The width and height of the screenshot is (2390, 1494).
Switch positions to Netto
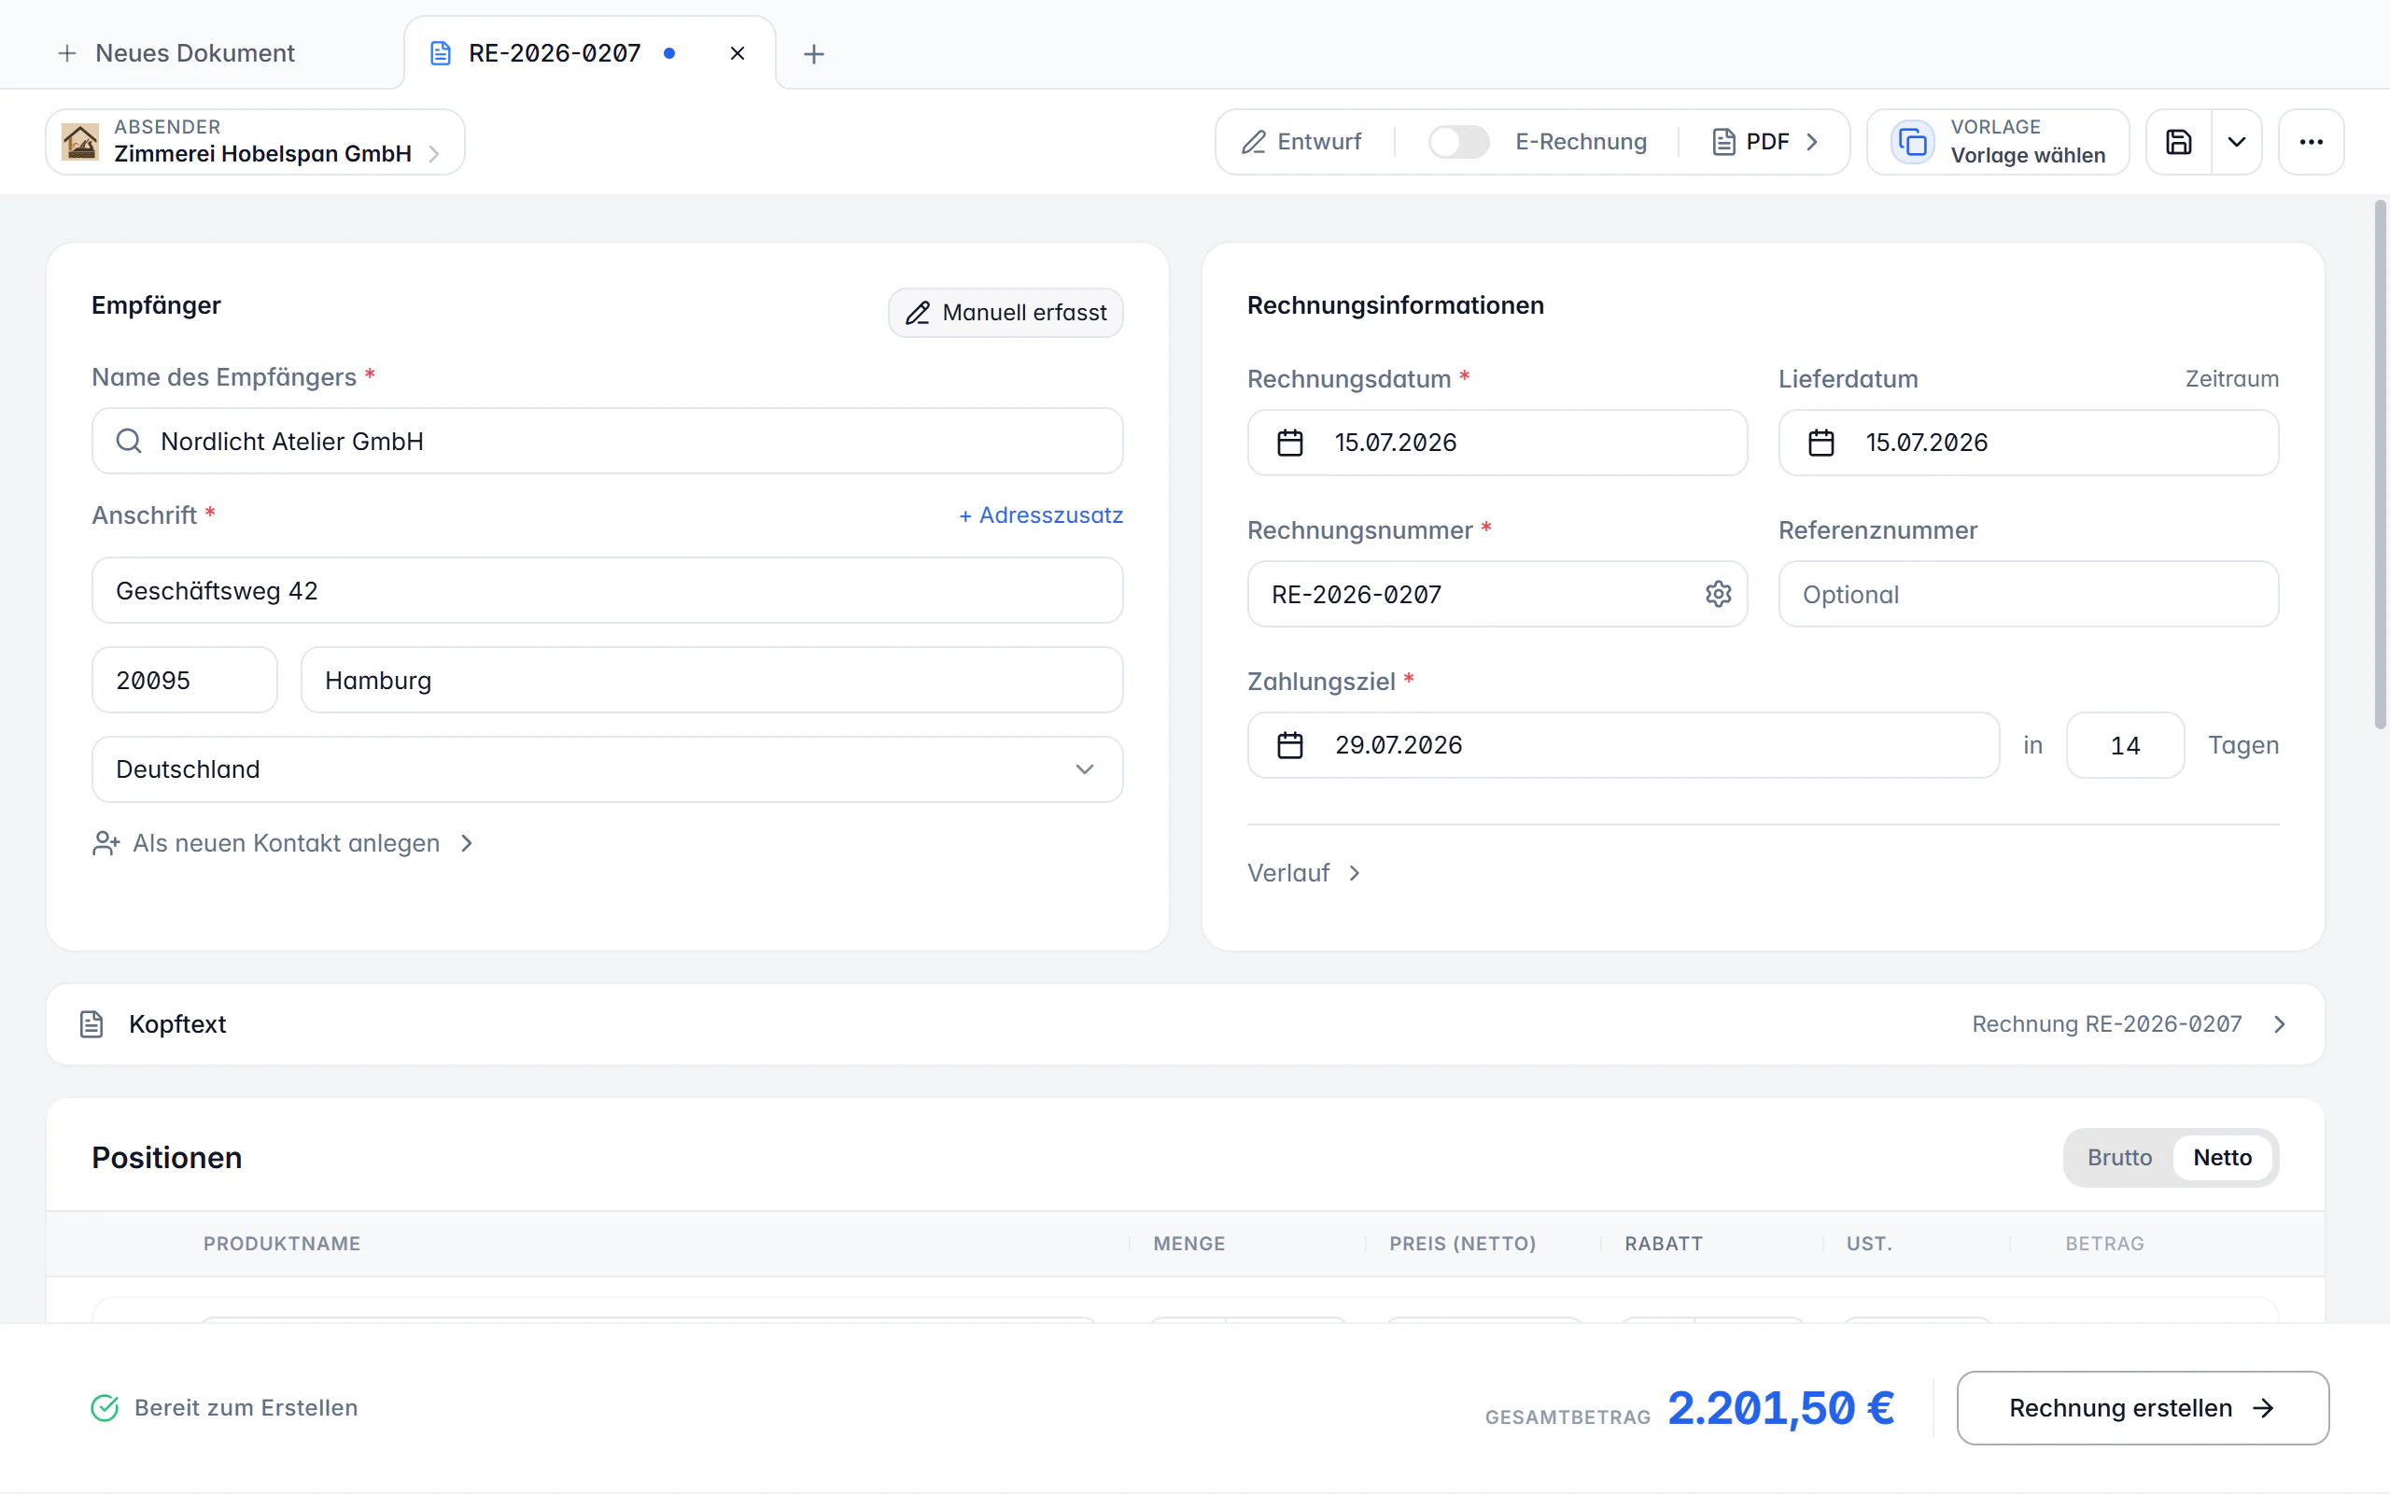coord(2222,1157)
